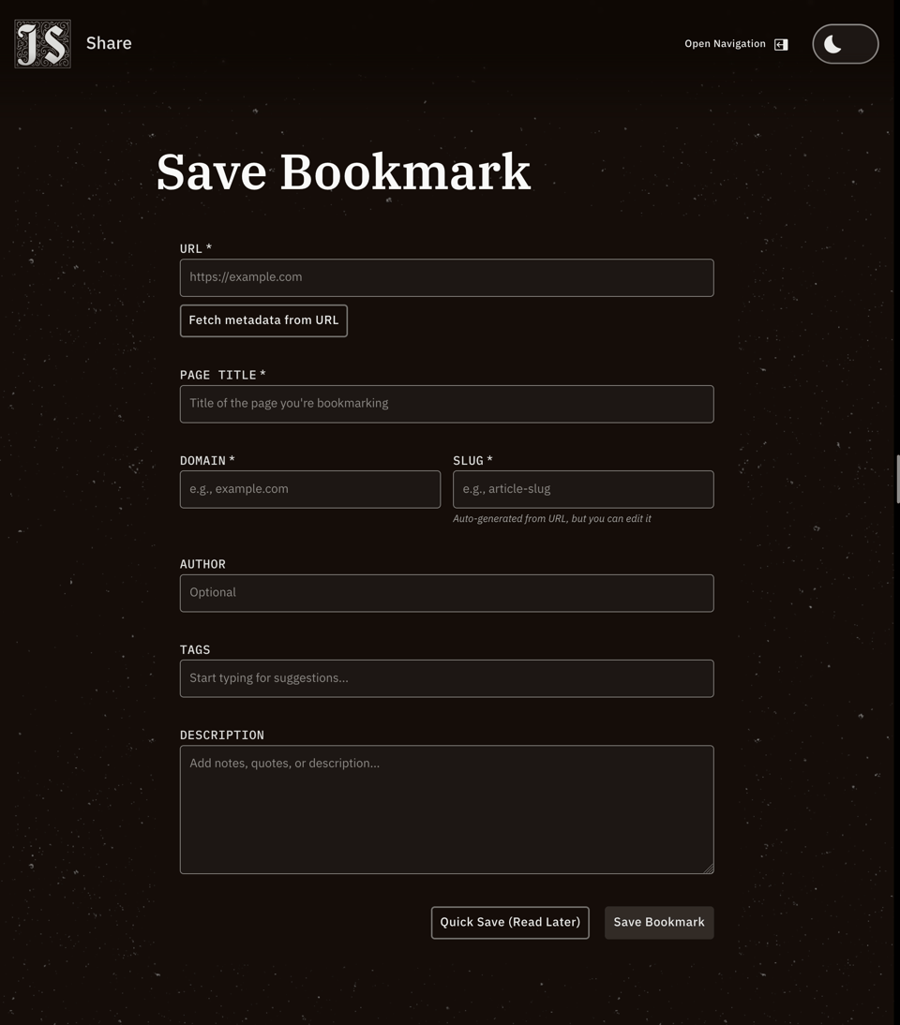This screenshot has width=900, height=1025.
Task: Click the Save Bookmark heading
Action: [342, 171]
